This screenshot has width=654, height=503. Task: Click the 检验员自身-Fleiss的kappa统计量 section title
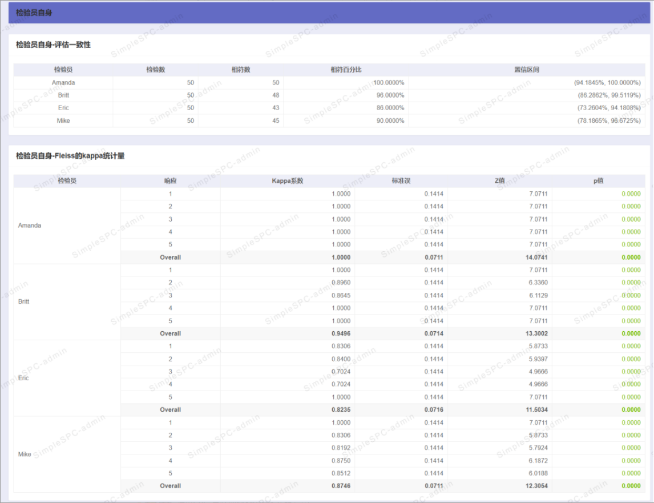pos(70,155)
